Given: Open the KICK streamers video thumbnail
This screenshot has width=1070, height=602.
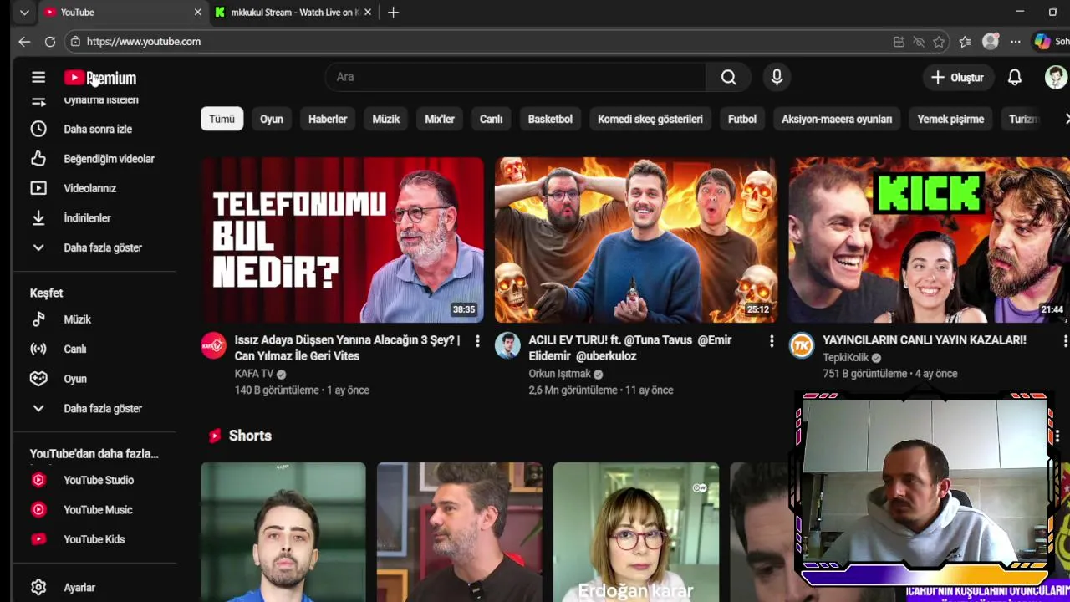Looking at the screenshot, I should [x=930, y=240].
